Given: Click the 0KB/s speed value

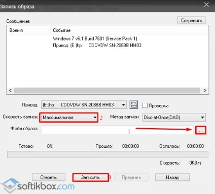Looking at the screenshot, I should pos(195,163).
